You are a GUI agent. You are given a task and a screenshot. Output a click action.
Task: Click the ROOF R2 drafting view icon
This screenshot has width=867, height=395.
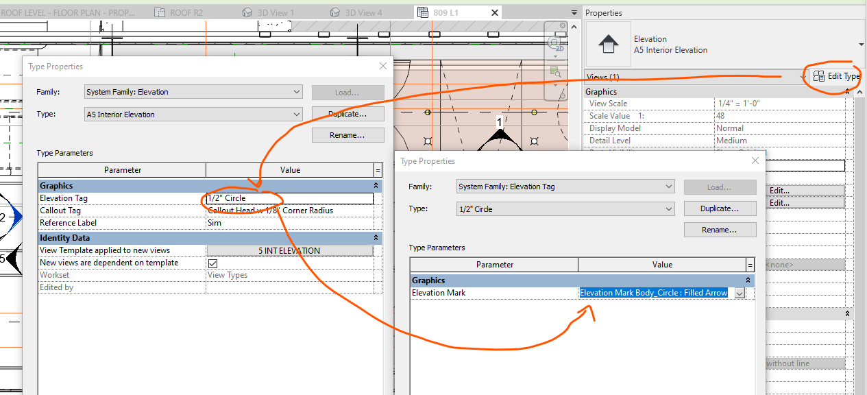pyautogui.click(x=159, y=12)
